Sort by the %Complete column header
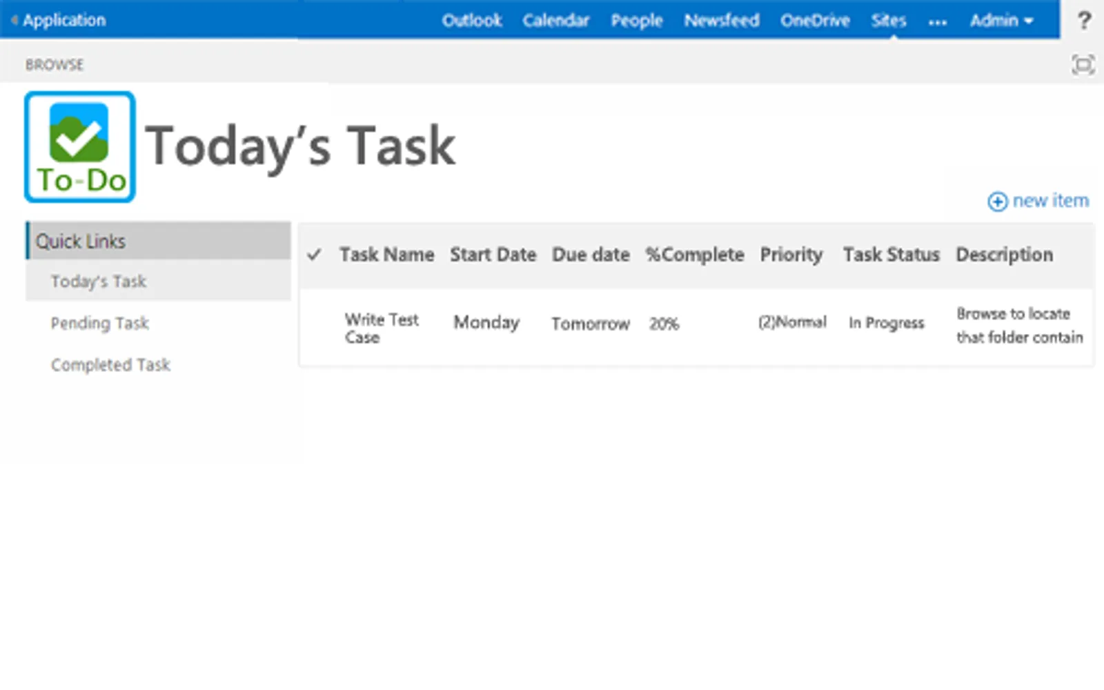This screenshot has height=690, width=1104. [695, 255]
